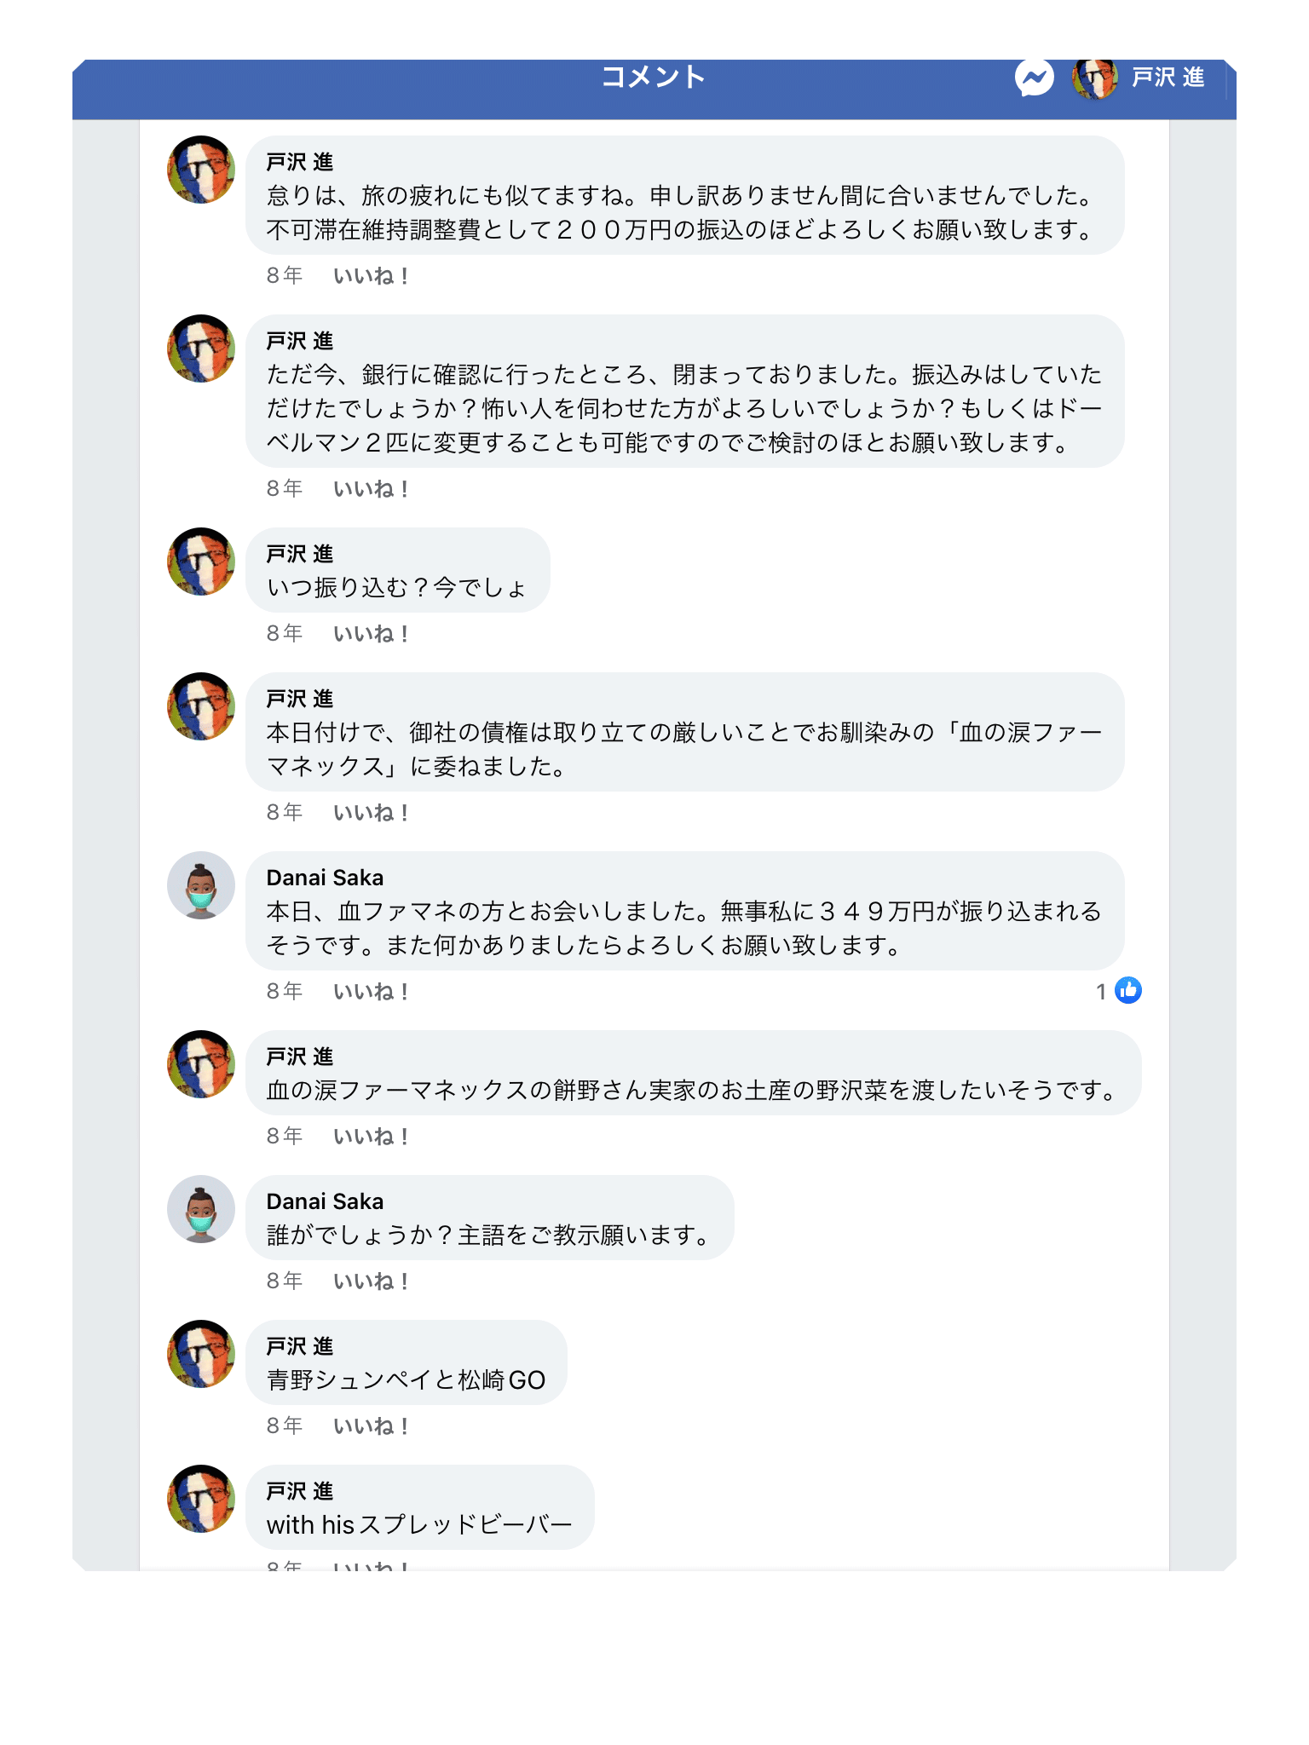The image size is (1309, 1745).
Task: Open 戸沢 進 profile name in header
Action: click(x=1168, y=78)
